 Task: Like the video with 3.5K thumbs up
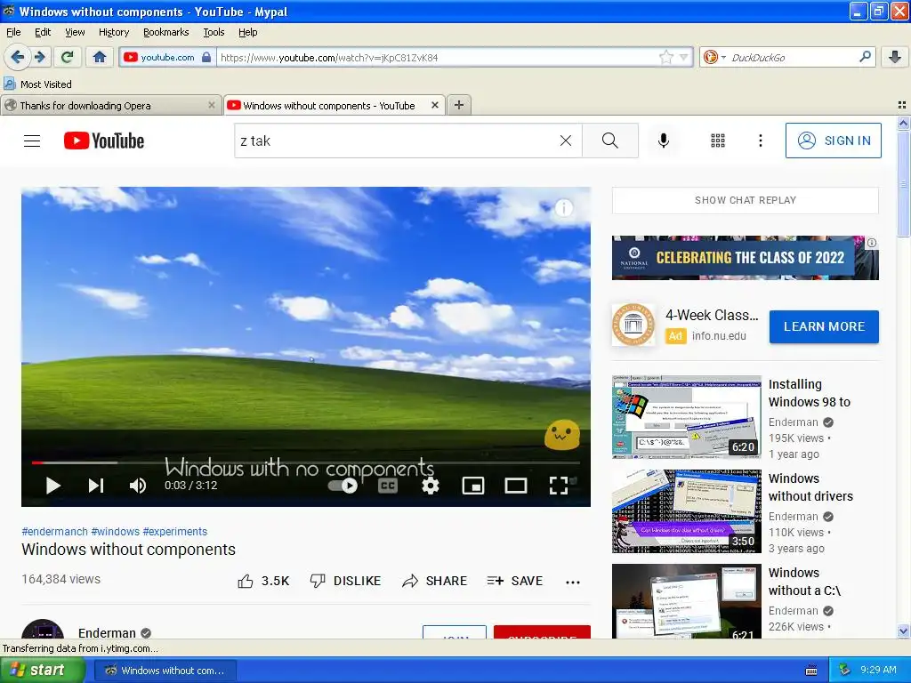(x=263, y=581)
